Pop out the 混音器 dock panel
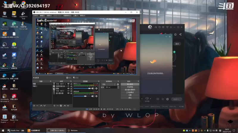This screenshot has width=238, height=133. (x=99, y=81)
